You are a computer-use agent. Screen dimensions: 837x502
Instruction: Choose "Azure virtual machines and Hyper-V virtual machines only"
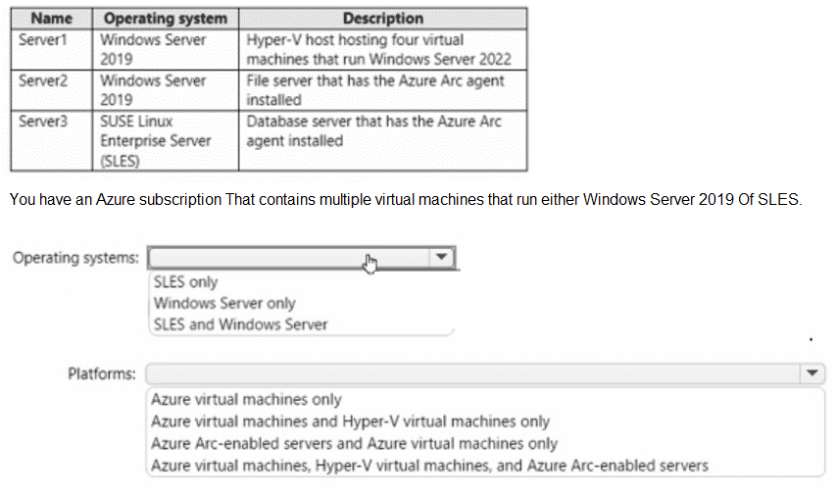click(x=350, y=422)
